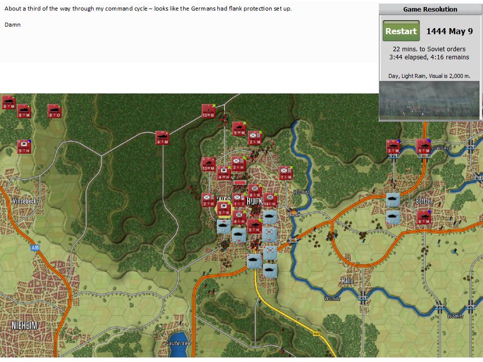Viewport: 483px width, 362px height.
Task: Pick the red 2 T R infantry counter
Action: click(x=208, y=200)
